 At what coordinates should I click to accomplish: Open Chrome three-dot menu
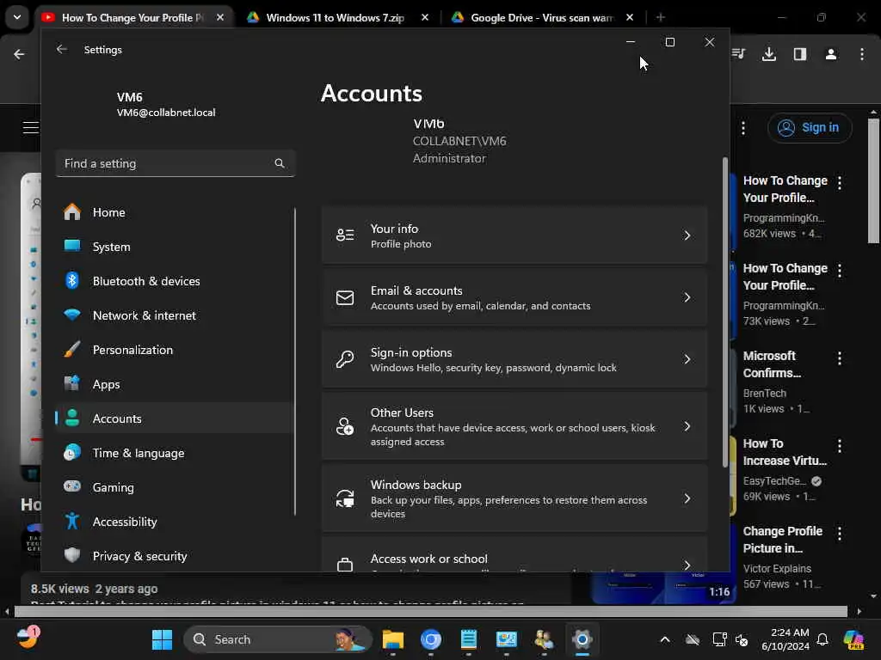tap(862, 54)
